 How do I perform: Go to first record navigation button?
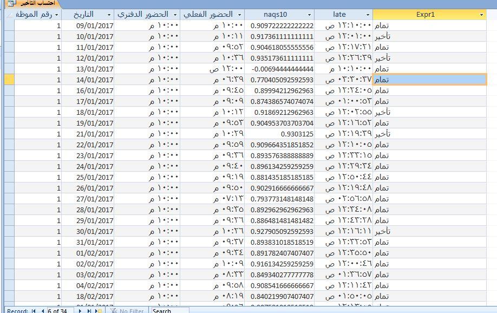pos(34,311)
